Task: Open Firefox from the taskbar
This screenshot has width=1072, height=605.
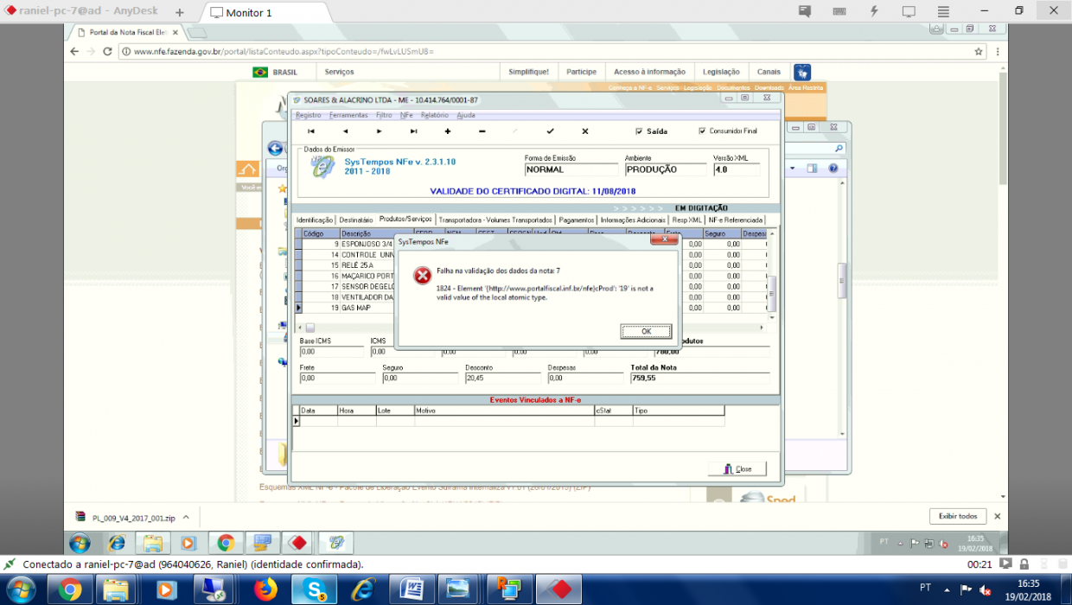Action: pos(264,589)
